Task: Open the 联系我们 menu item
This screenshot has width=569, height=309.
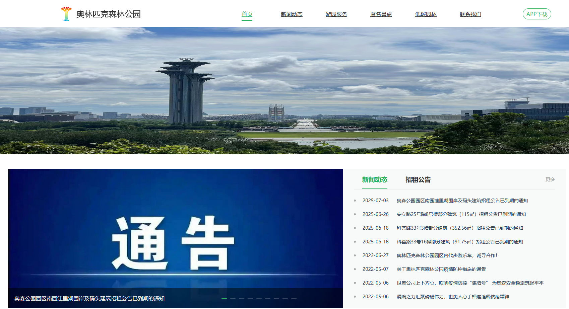Action: pos(470,14)
